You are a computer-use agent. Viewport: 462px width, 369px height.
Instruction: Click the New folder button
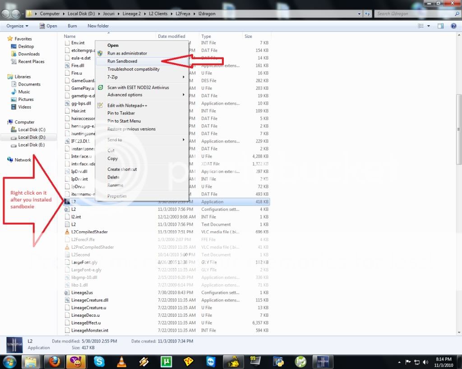(x=98, y=26)
